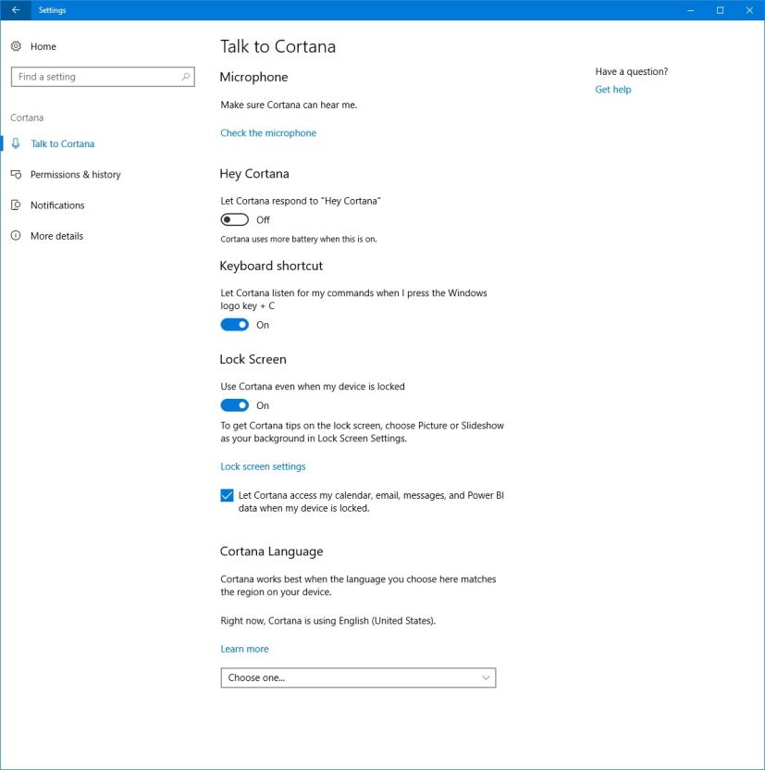Click Get help under Have a question
Viewport: 765px width, 770px height.
[612, 89]
